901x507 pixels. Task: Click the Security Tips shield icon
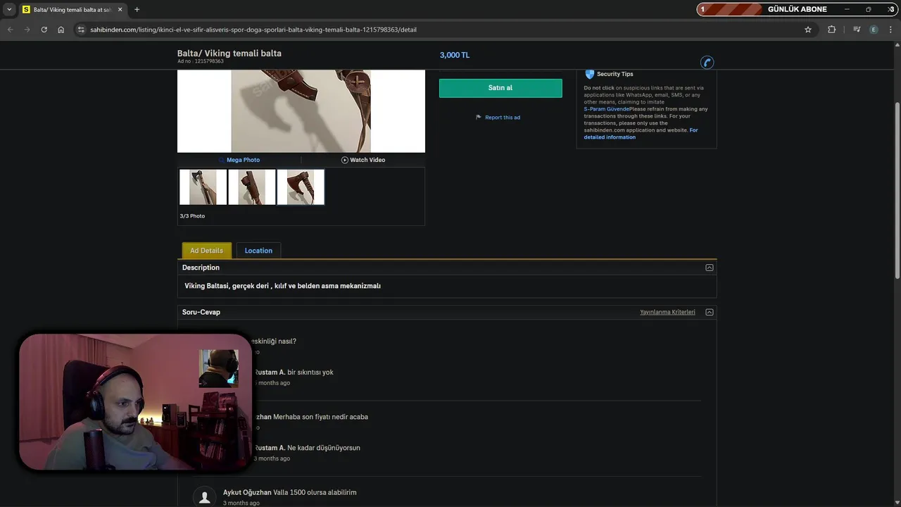coord(590,74)
